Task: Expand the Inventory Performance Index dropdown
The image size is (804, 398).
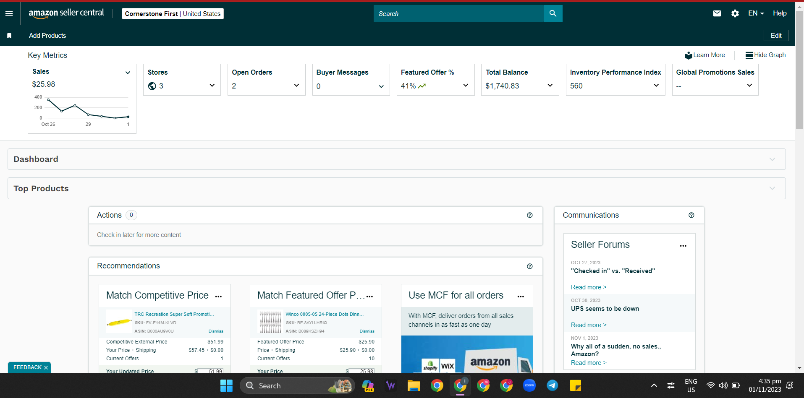Action: coord(656,86)
